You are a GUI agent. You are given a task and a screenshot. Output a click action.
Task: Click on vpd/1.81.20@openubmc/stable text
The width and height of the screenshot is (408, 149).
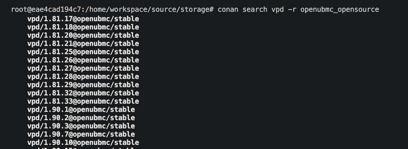coord(83,36)
